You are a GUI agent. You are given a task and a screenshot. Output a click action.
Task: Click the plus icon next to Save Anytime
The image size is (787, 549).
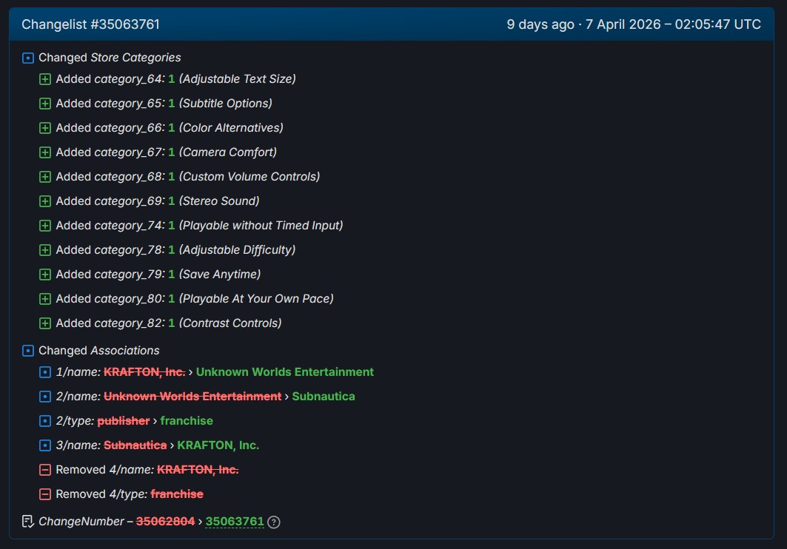tap(45, 274)
